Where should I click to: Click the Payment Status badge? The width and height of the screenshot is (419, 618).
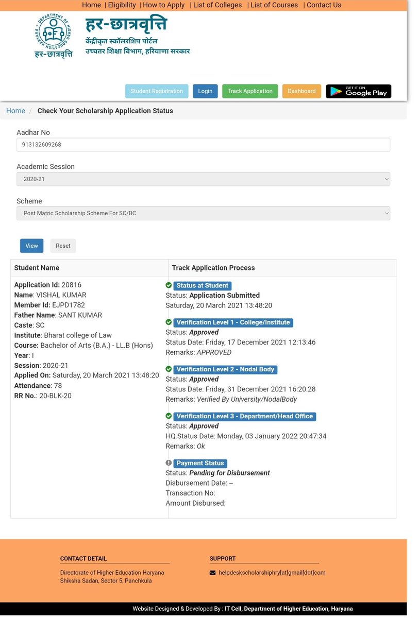[x=200, y=463]
